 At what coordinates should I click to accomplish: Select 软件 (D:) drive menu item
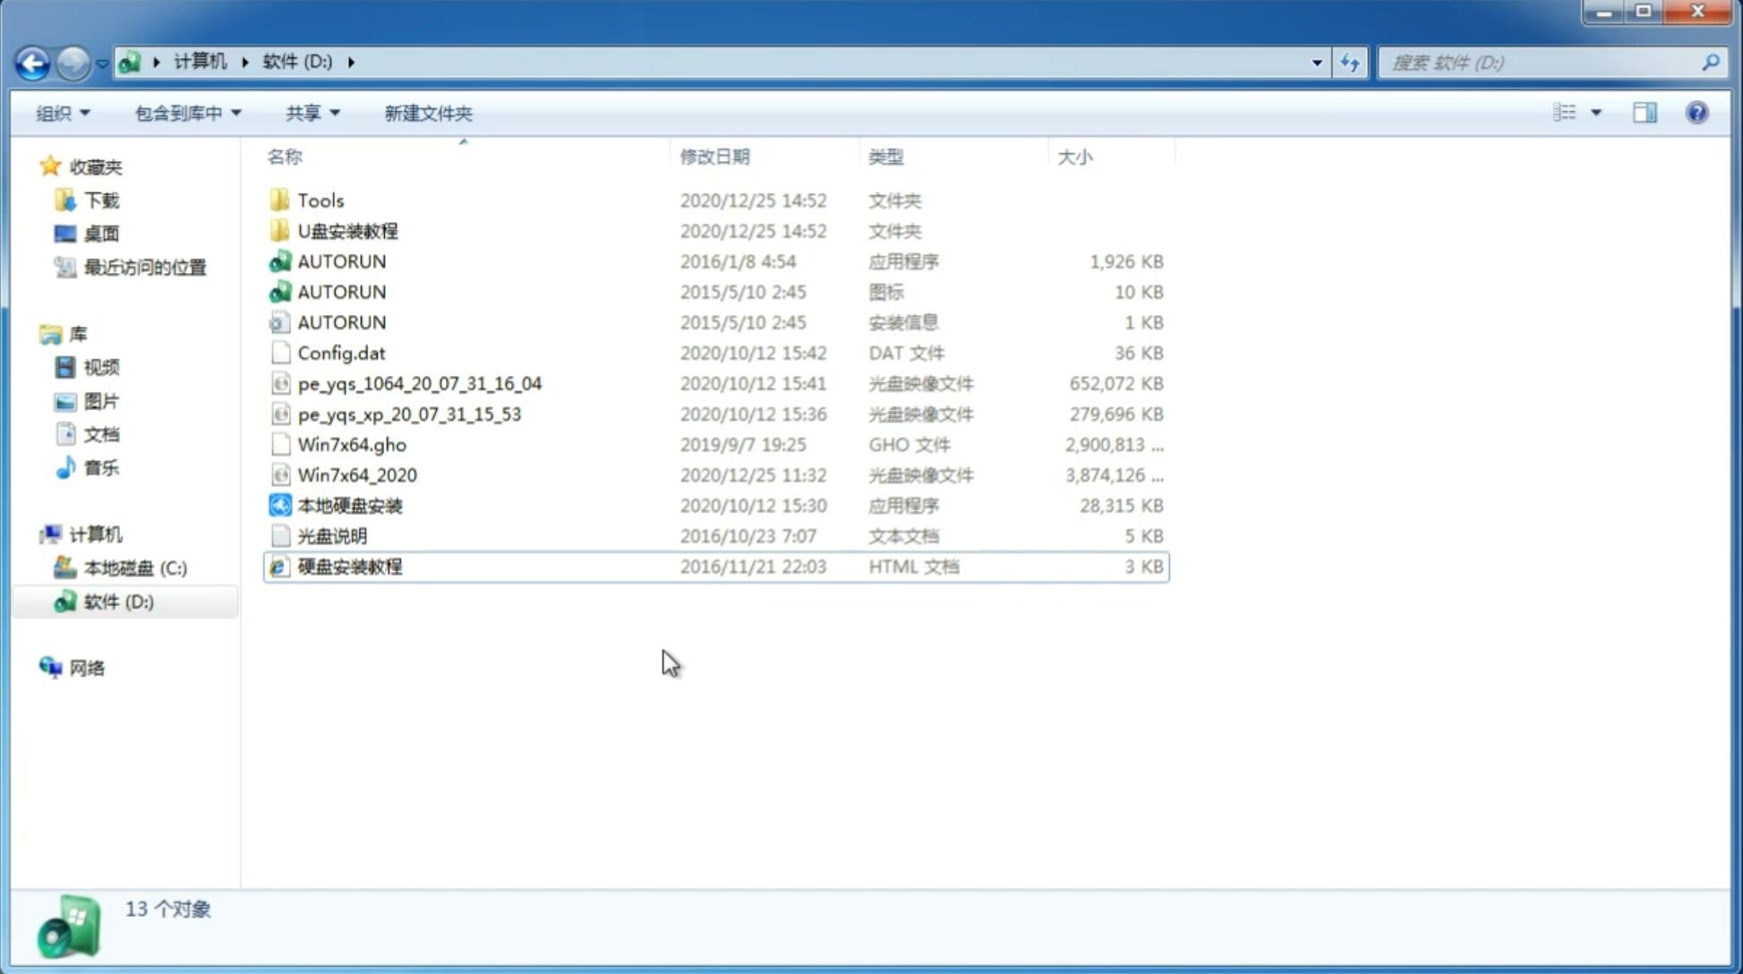tap(117, 601)
